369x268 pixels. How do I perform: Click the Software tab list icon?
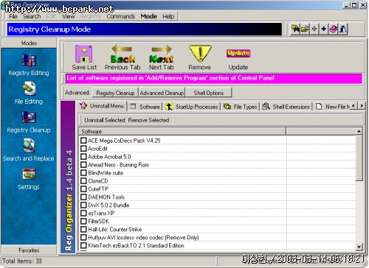[x=133, y=106]
